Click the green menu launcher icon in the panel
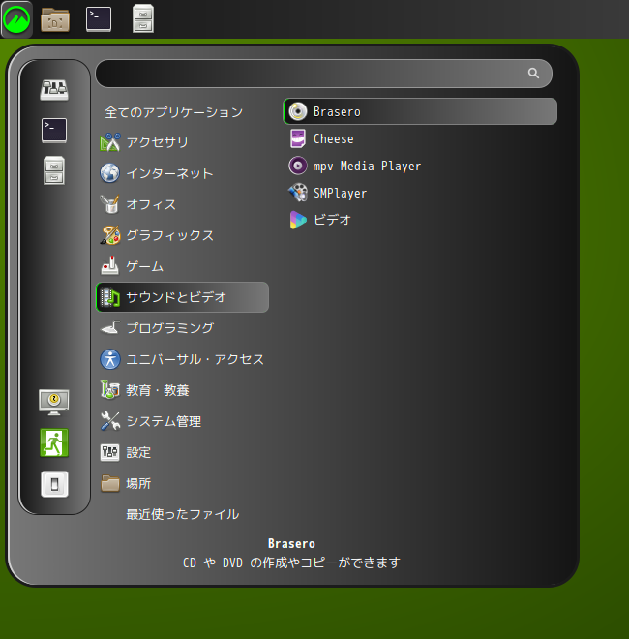 (x=16, y=19)
